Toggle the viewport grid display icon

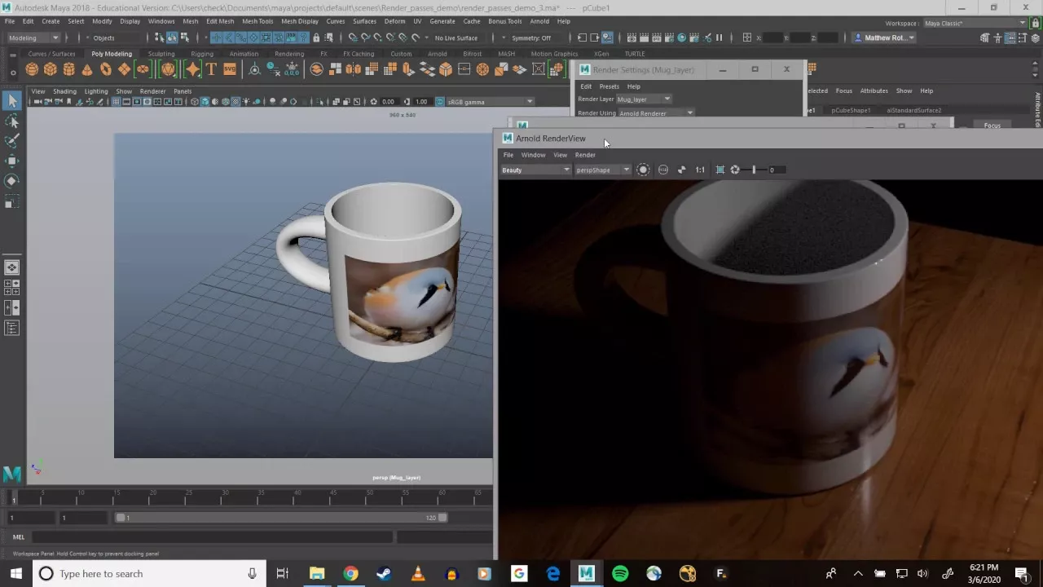(116, 102)
